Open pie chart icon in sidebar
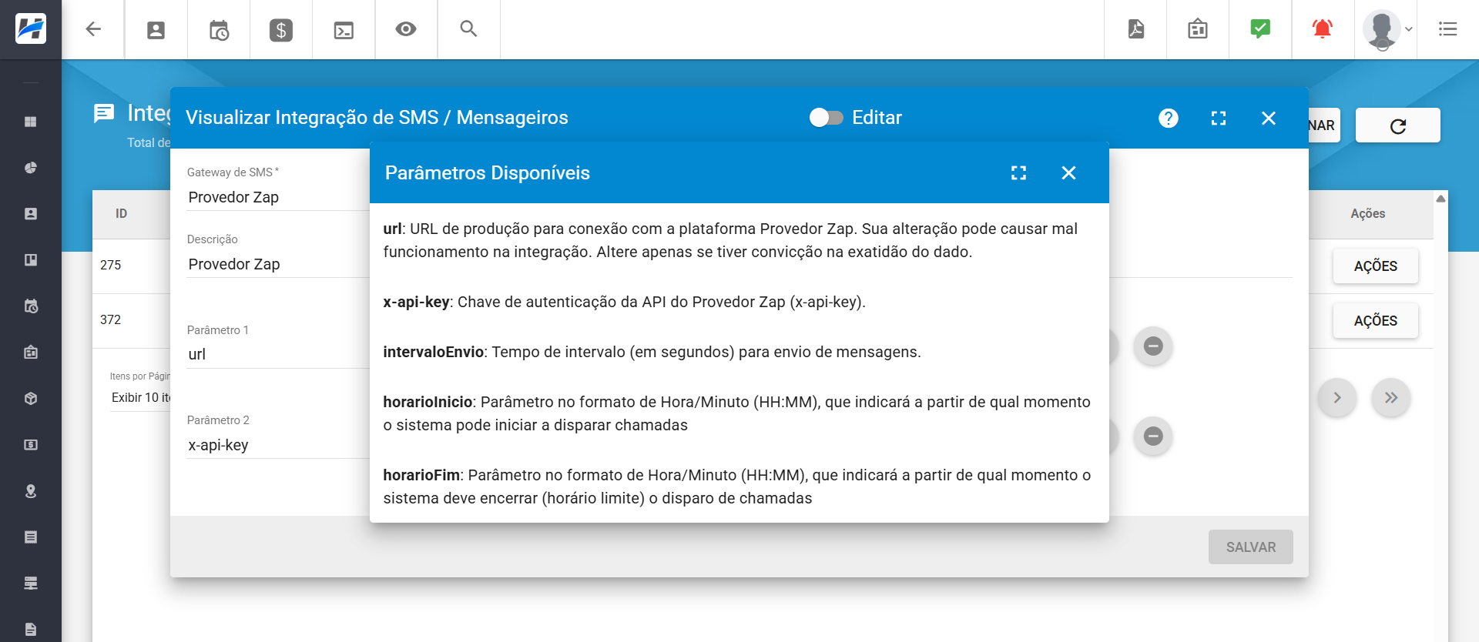This screenshot has height=642, width=1479. [31, 168]
